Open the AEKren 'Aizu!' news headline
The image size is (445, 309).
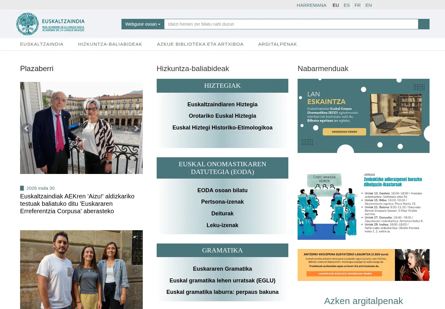77,204
